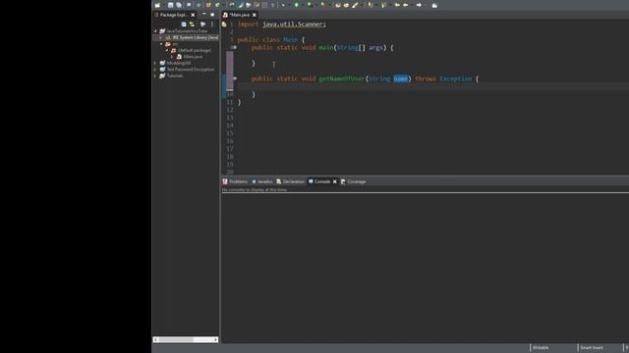Start a Coverage launch from the toolbar
Image resolution: width=629 pixels, height=353 pixels.
point(310,5)
